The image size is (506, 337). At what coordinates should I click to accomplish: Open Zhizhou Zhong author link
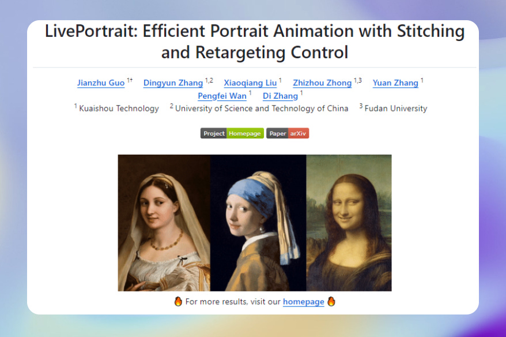(322, 83)
